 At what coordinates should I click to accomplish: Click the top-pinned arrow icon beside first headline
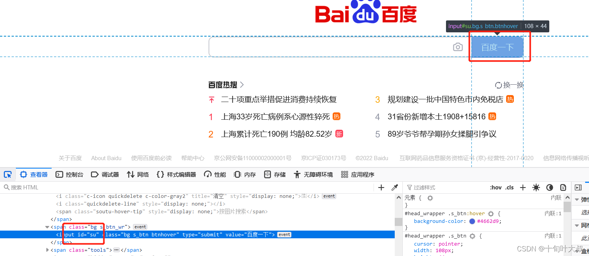tap(211, 100)
